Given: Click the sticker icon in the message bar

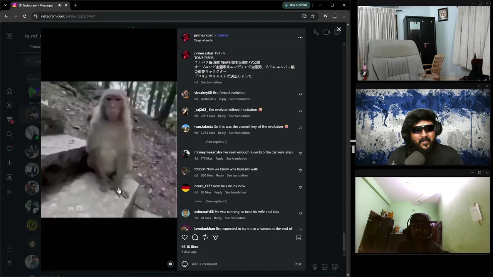Looking at the screenshot, I should click(x=335, y=267).
